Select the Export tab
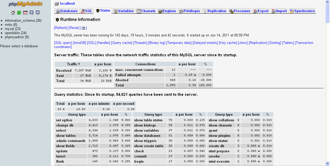 [261, 11]
